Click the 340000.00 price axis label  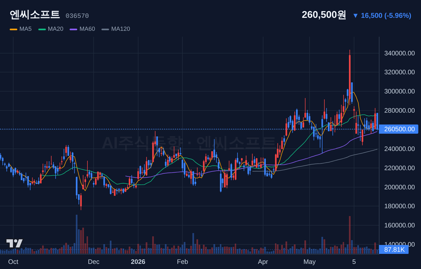pos(399,53)
